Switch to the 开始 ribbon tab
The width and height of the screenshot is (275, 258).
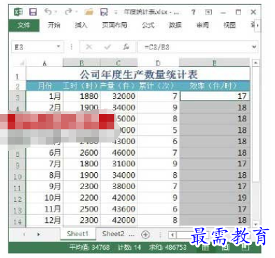coord(54,25)
